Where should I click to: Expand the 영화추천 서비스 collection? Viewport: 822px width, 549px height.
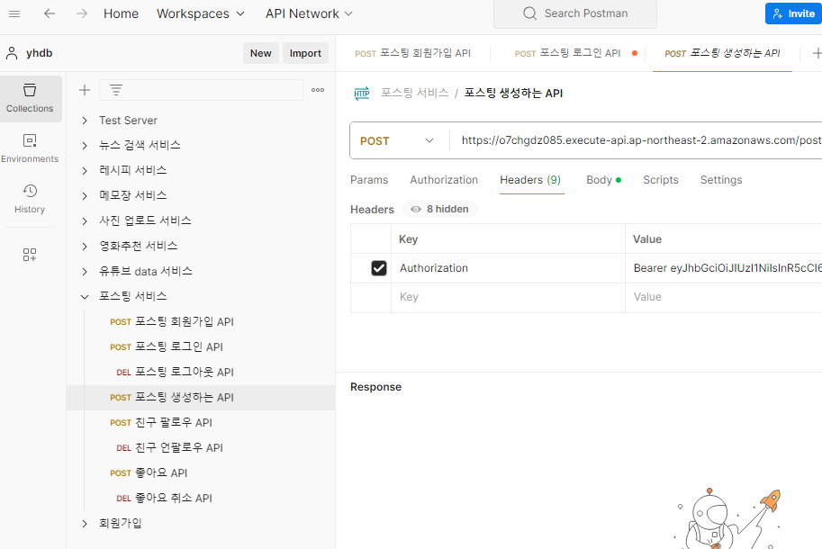click(x=85, y=247)
